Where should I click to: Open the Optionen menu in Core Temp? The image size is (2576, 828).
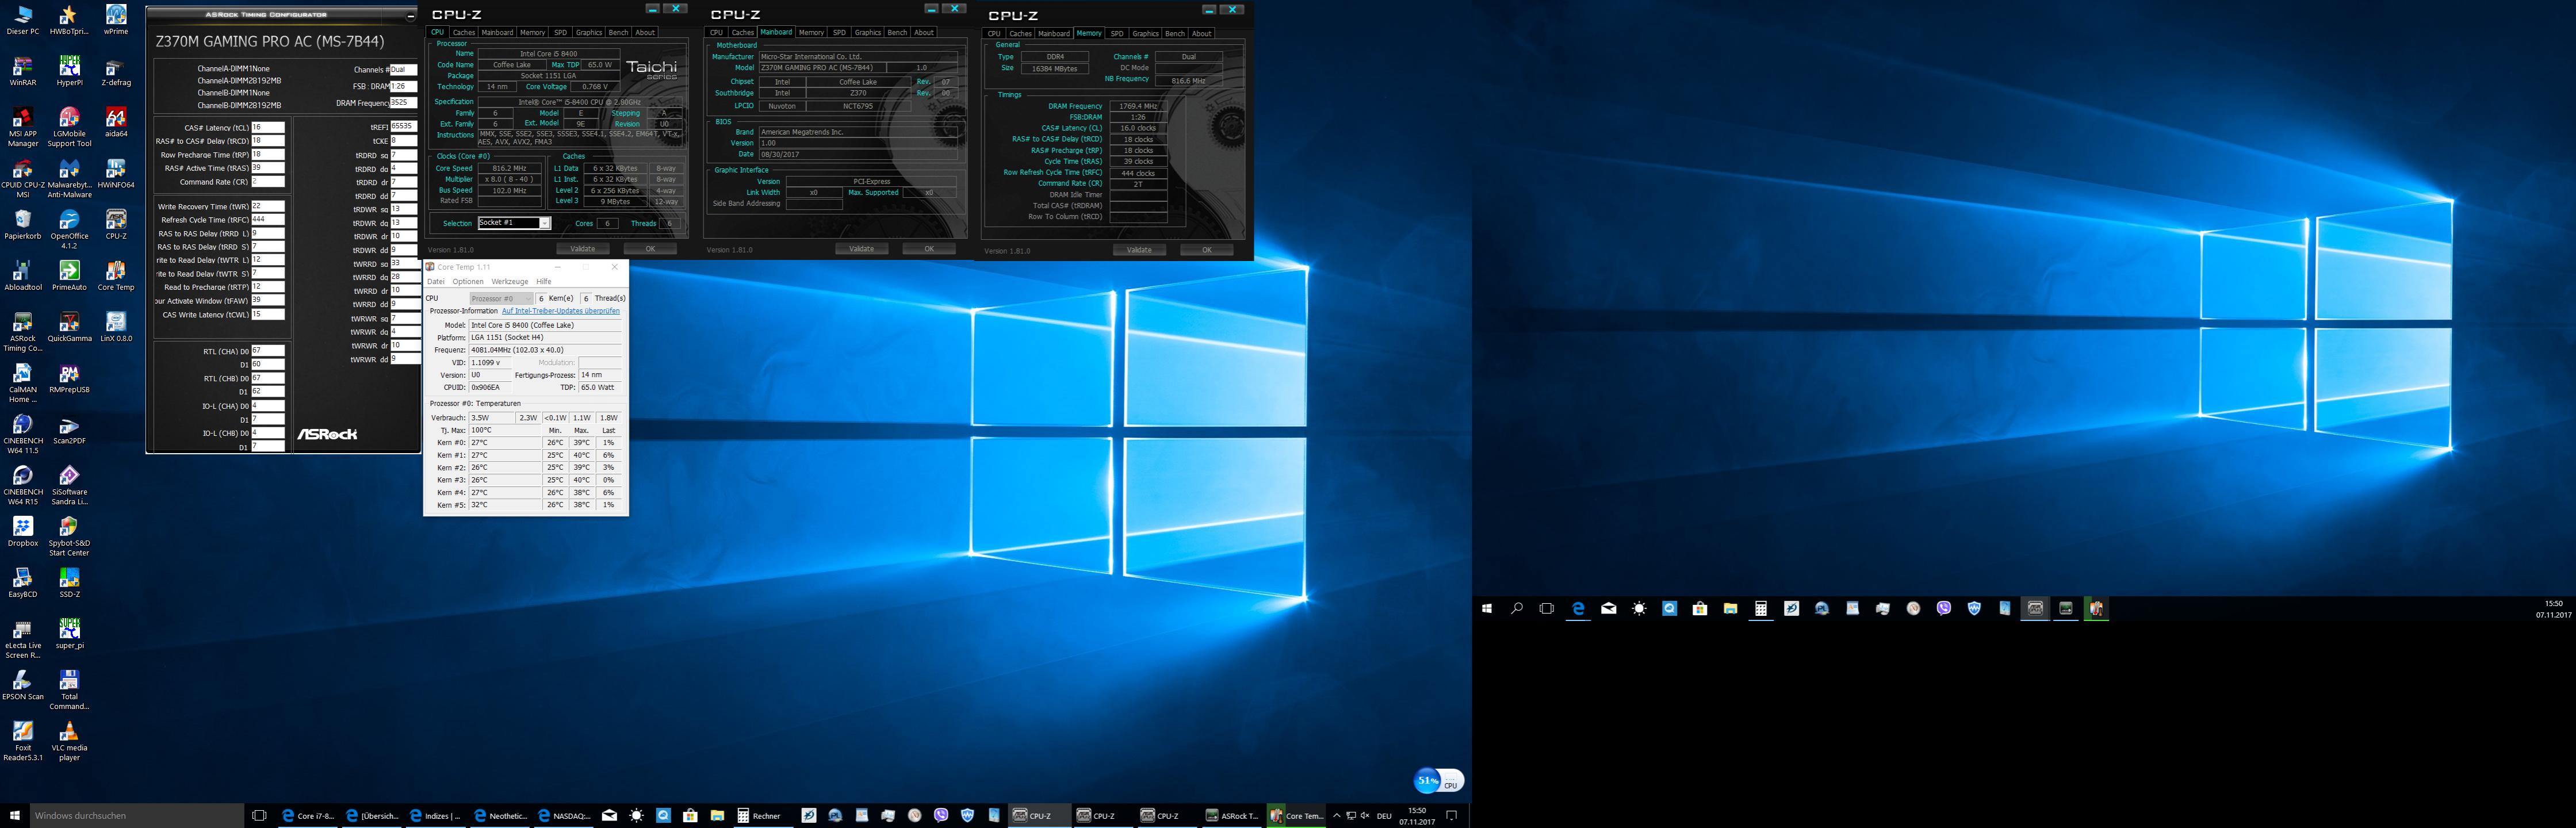(467, 282)
